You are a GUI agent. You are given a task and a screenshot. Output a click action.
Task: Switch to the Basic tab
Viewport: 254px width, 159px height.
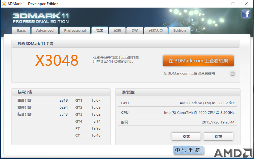tap(21, 31)
